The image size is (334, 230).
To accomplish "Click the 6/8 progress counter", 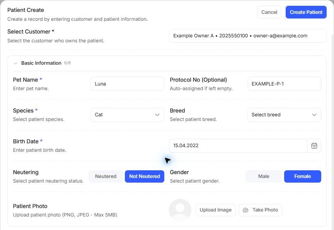I will pyautogui.click(x=68, y=63).
